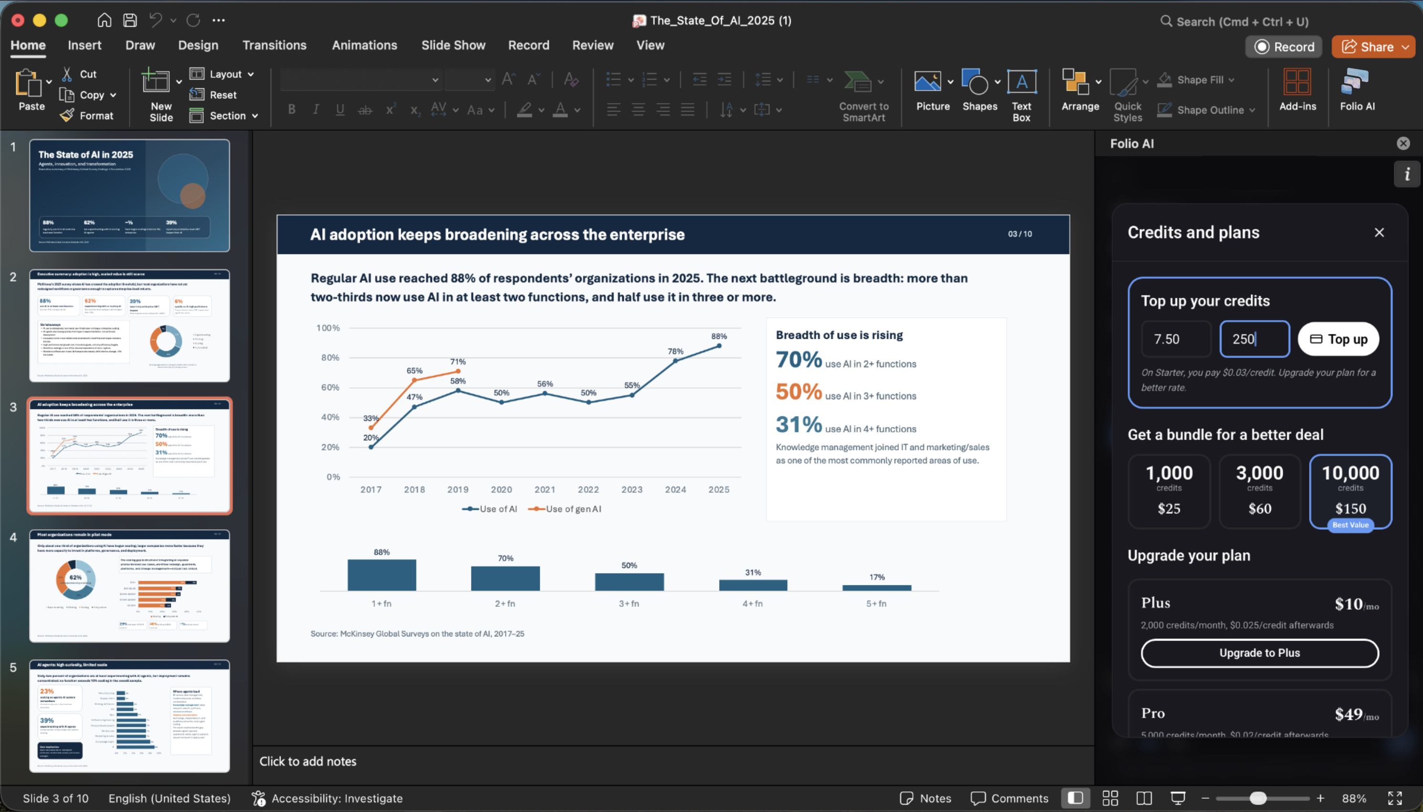Switch to Slide Sorter grid view

pos(1110,798)
